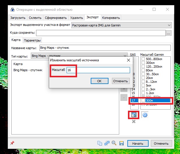Toggle the 5км scale checkbox

point(143,85)
